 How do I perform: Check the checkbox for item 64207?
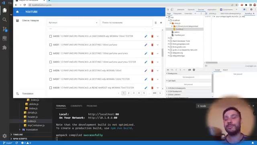click(51, 79)
